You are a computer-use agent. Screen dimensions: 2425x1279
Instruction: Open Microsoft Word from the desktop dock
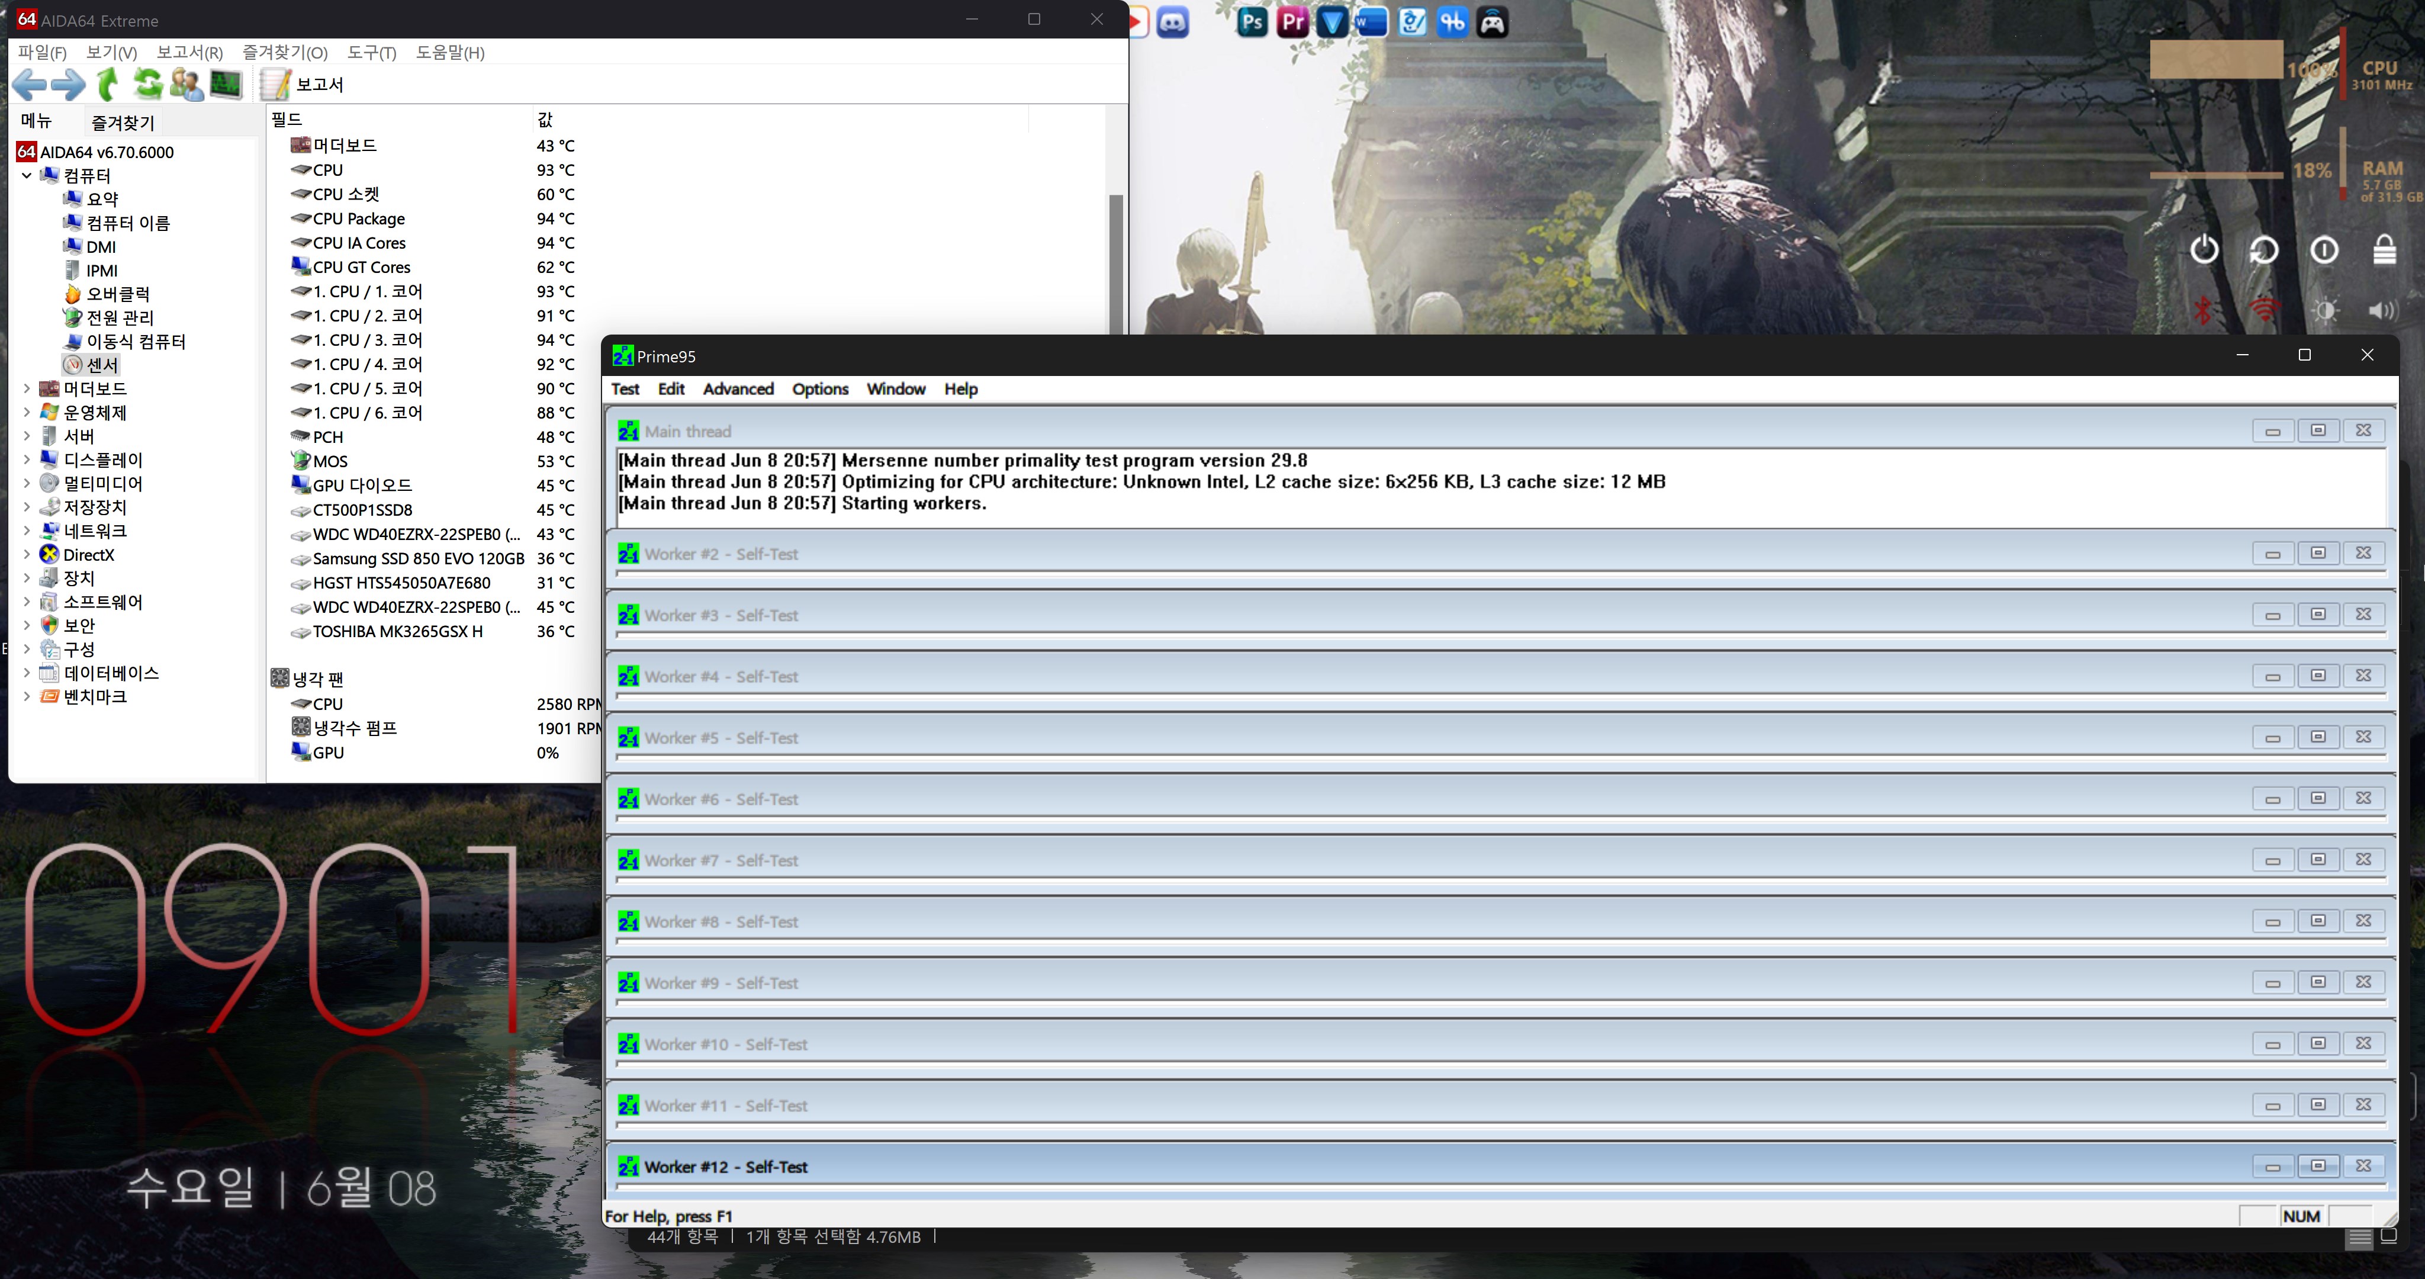click(1372, 22)
